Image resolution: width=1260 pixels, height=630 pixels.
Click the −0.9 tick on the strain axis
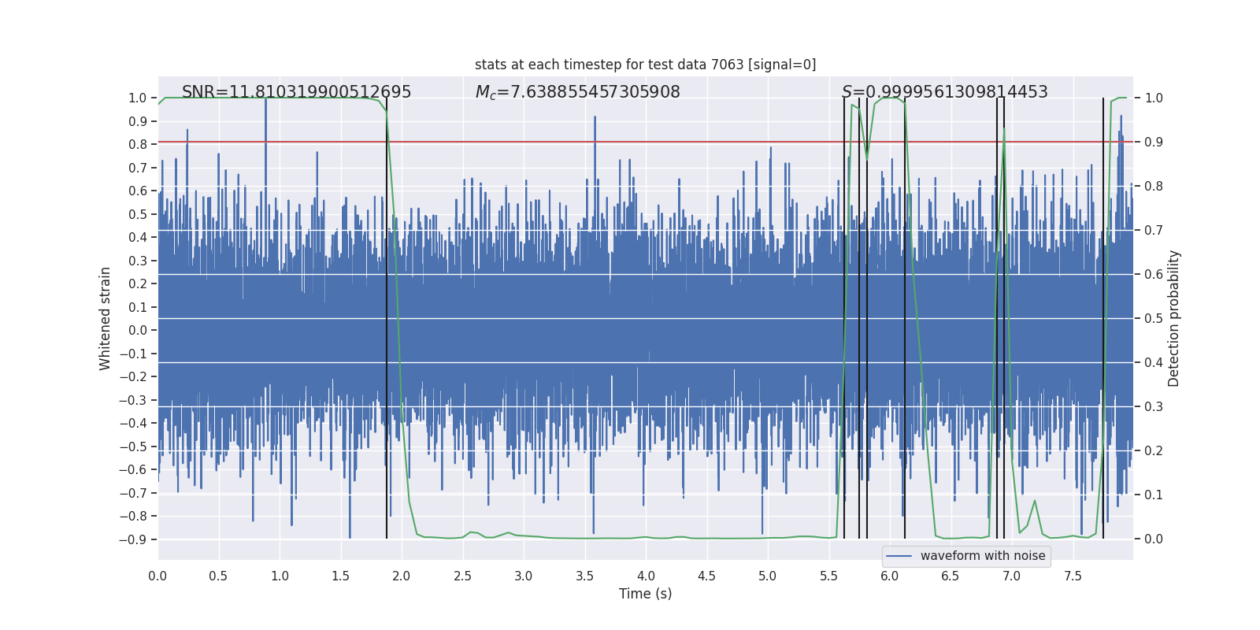click(133, 539)
